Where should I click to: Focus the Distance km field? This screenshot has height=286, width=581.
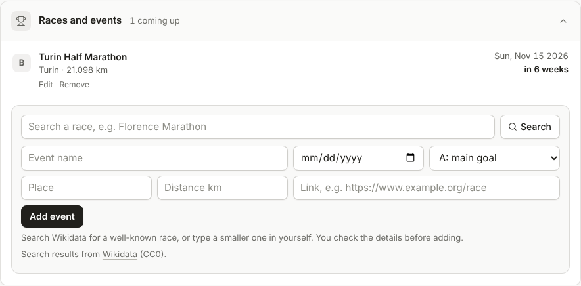click(x=222, y=188)
